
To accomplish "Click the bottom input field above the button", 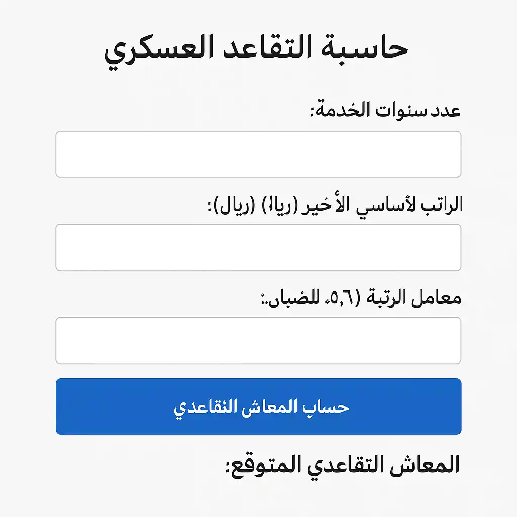I will click(x=258, y=340).
